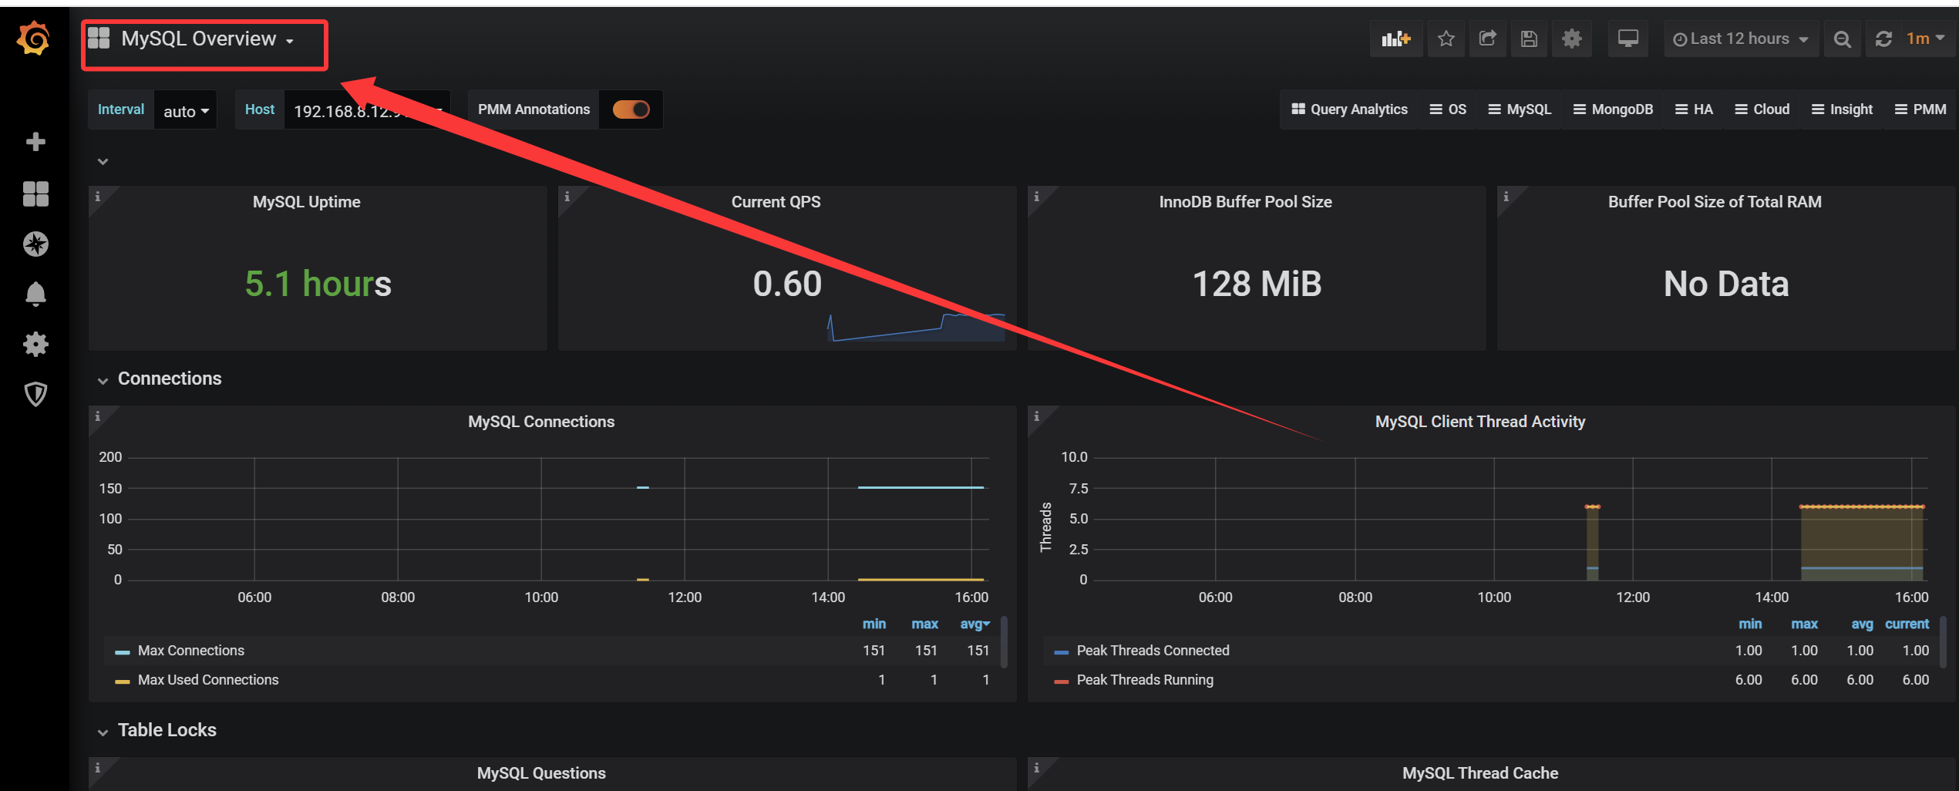The width and height of the screenshot is (1959, 791).
Task: Sort Connections legend by min column
Action: pos(874,624)
